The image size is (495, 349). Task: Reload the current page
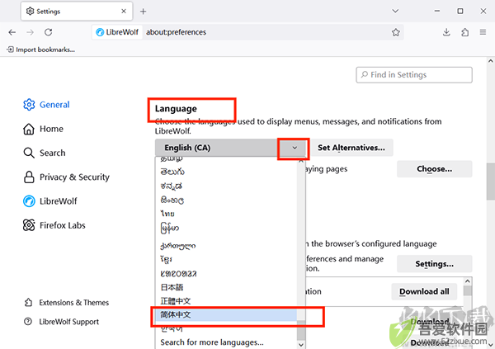click(x=49, y=32)
